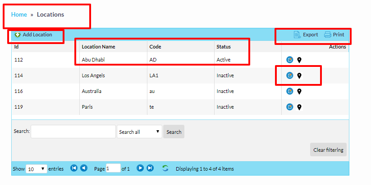Open the 'Search all' dropdown
Image resolution: width=371 pixels, height=185 pixels.
coord(139,132)
